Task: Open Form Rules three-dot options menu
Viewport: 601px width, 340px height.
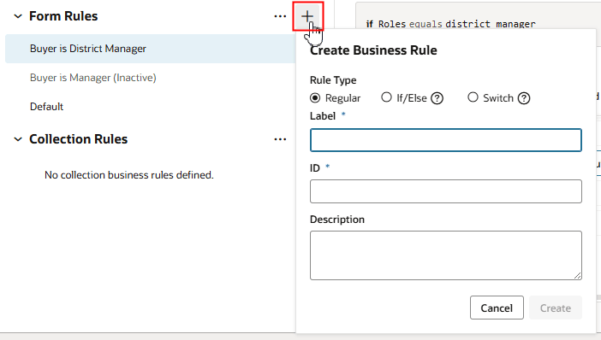Action: 280,16
